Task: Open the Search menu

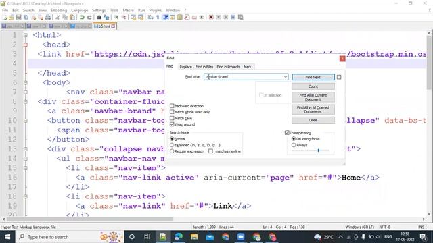Action: [28, 10]
